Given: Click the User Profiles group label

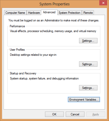Looking at the screenshot, I should coord(17,50).
